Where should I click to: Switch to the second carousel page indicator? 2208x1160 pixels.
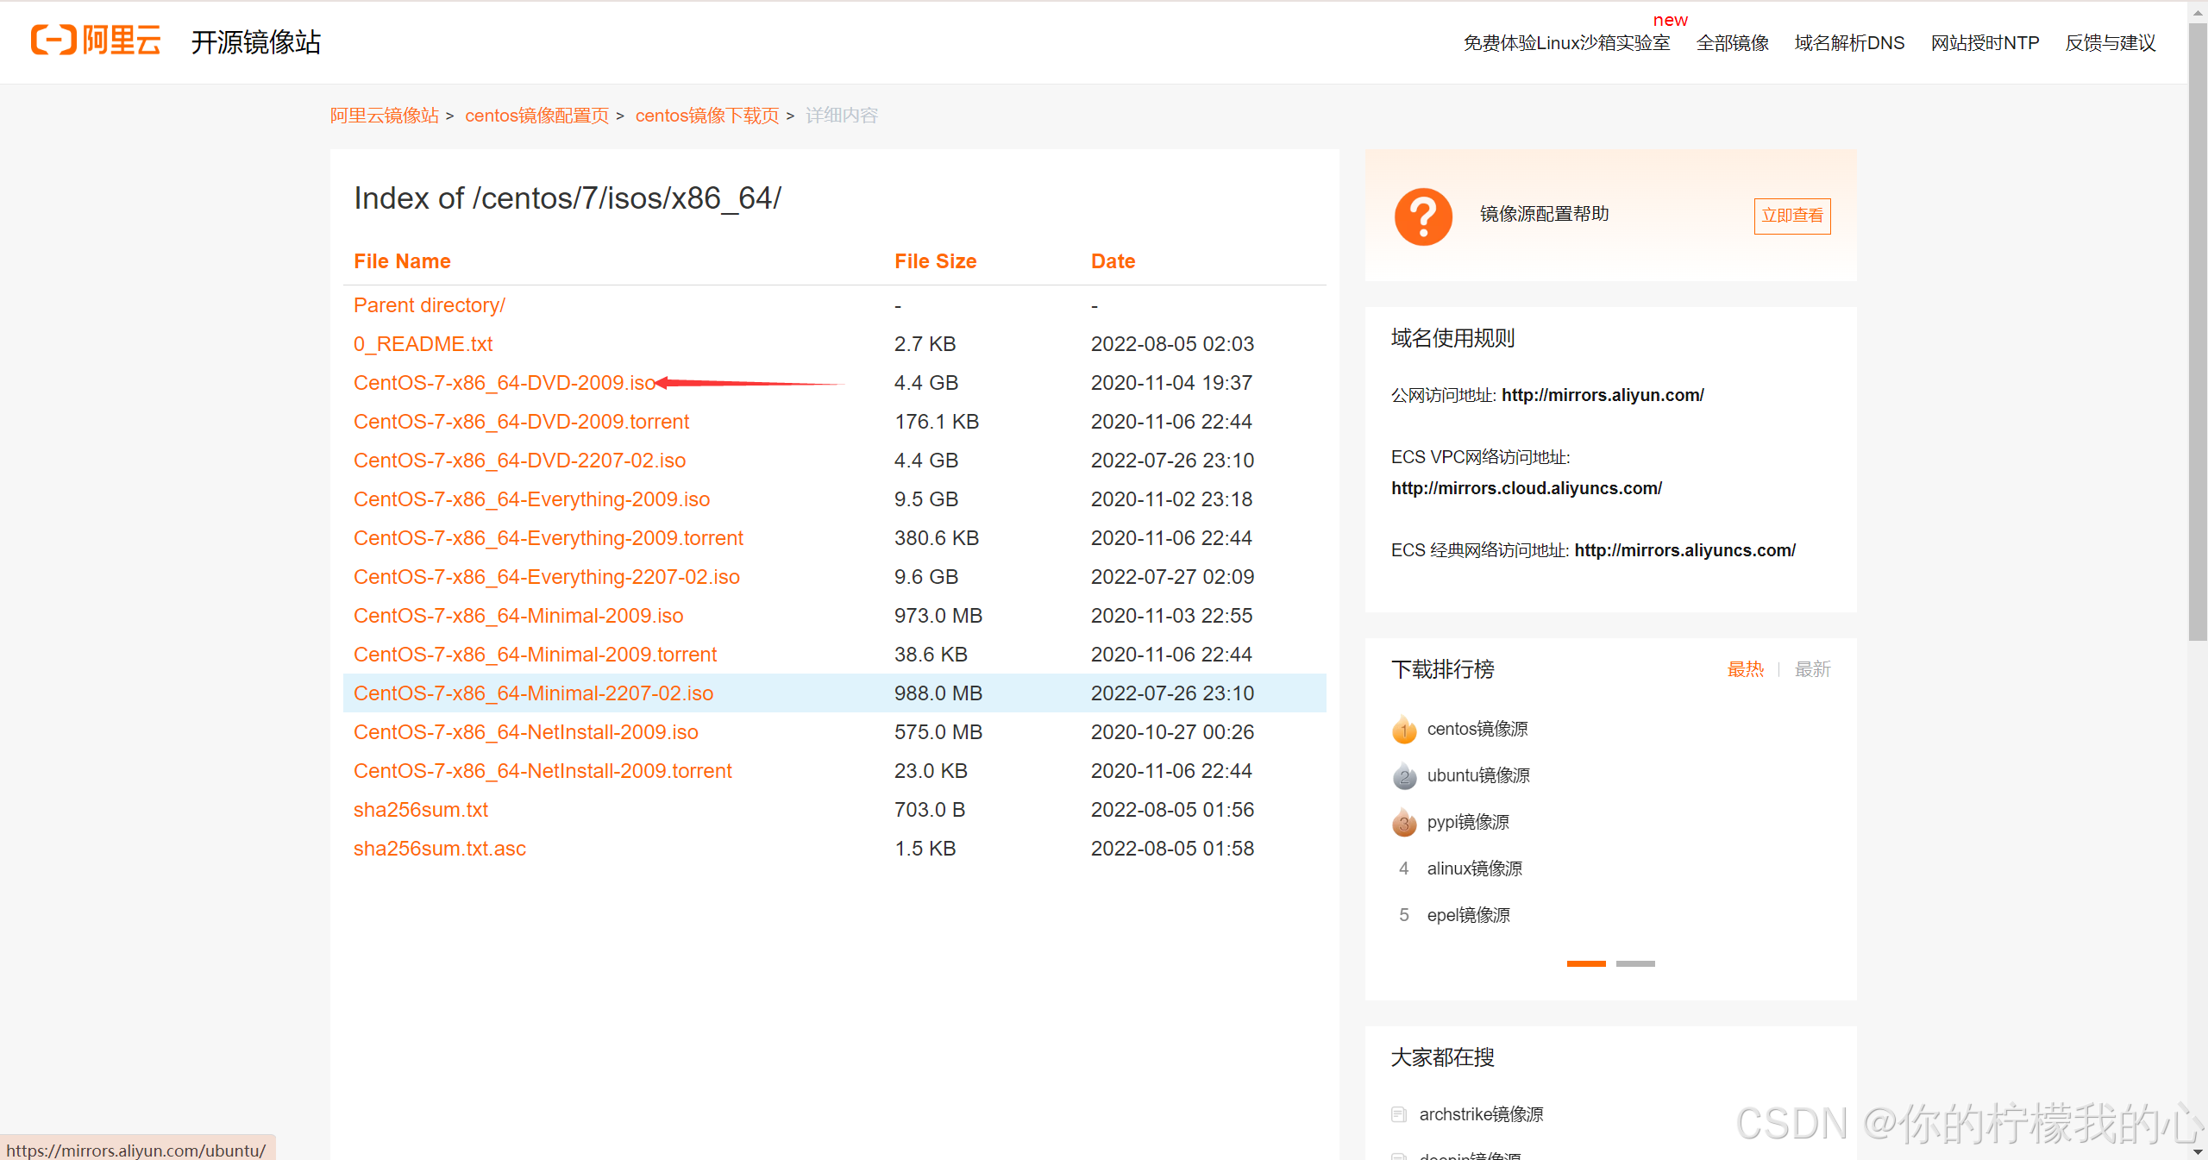(x=1635, y=963)
